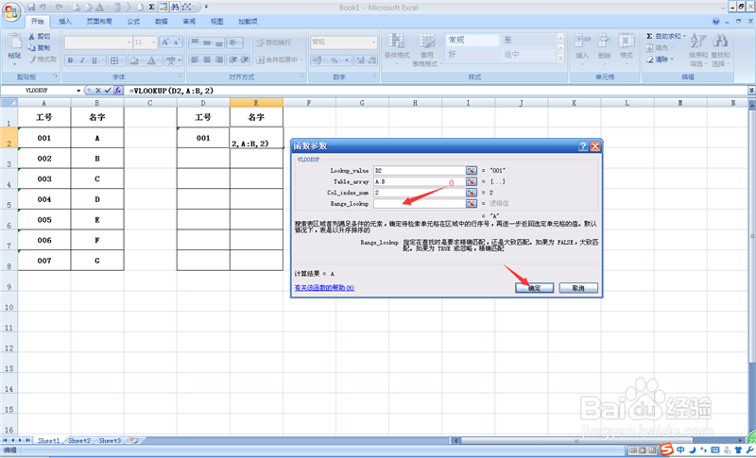Click the Insert Function fx icon
Image resolution: width=756 pixels, height=458 pixels.
(118, 90)
